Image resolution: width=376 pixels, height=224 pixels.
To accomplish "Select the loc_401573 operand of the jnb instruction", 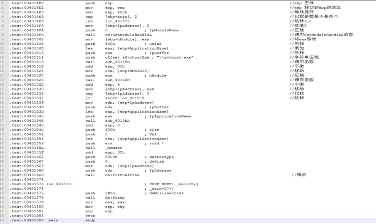I will pos(117,21).
